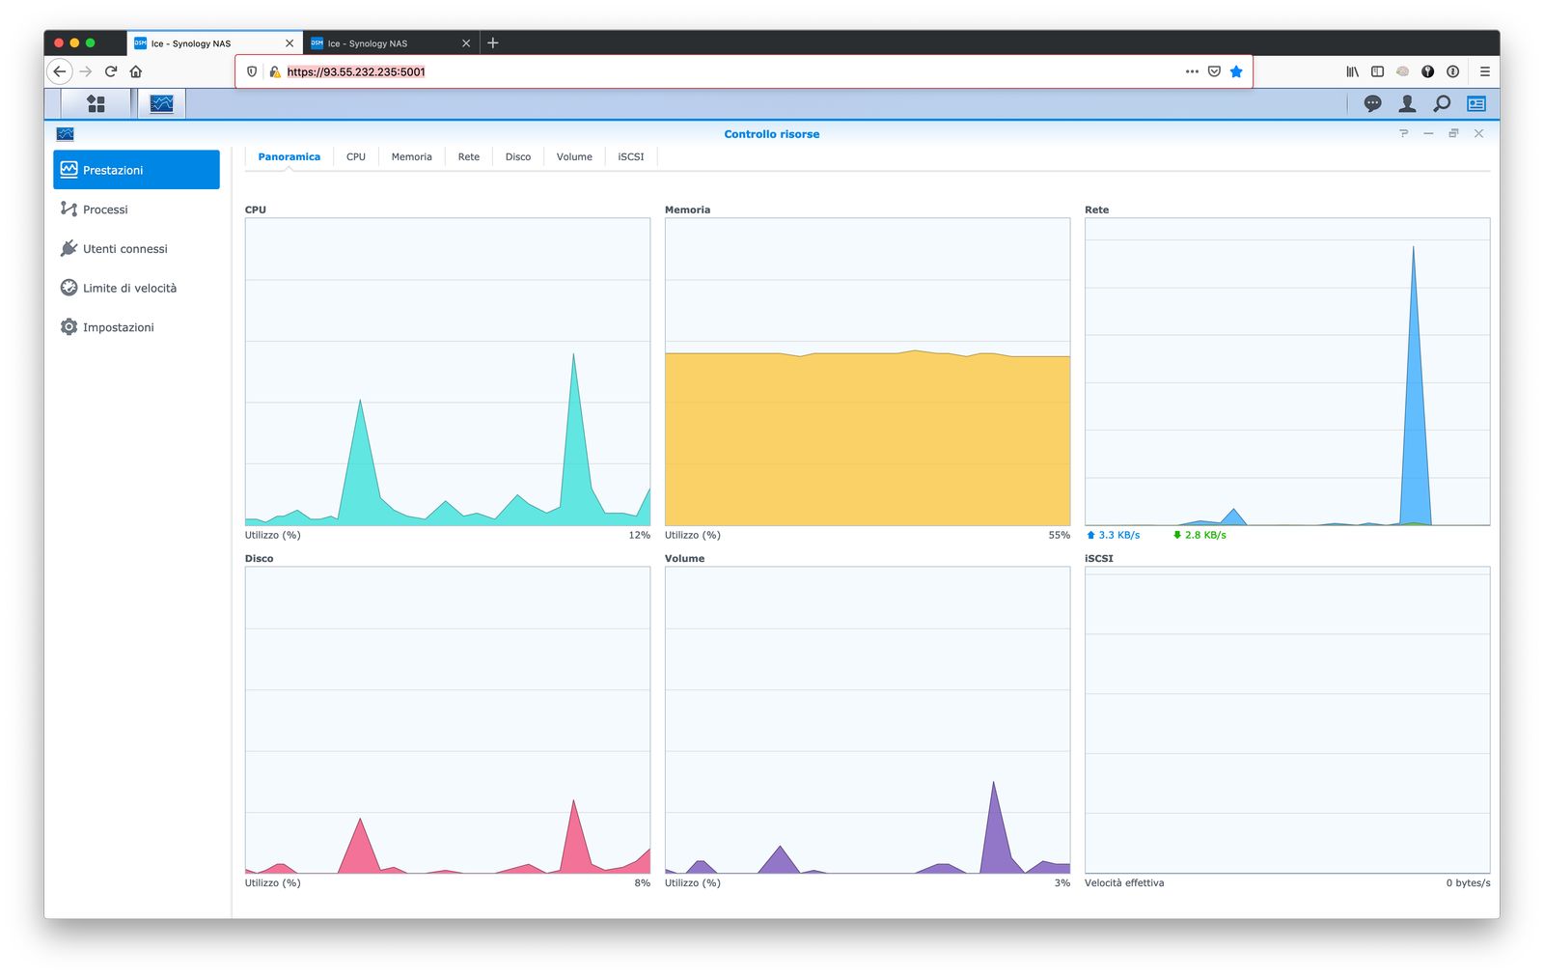Click the Pocket save icon
Image resolution: width=1544 pixels, height=977 pixels.
1214,71
